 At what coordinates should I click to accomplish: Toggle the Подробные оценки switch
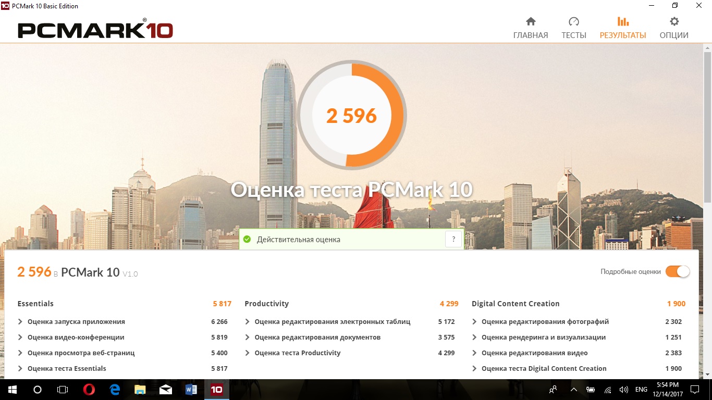(x=677, y=271)
